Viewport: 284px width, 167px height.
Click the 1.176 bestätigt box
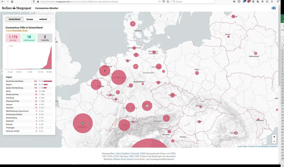tap(13, 38)
